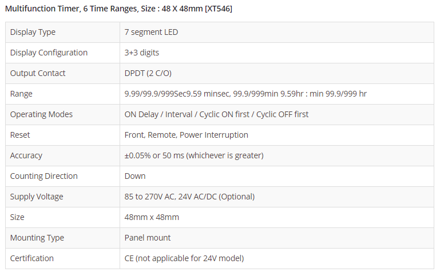The height and width of the screenshot is (272, 440).
Task: Select the CE certification value text
Action: [184, 258]
